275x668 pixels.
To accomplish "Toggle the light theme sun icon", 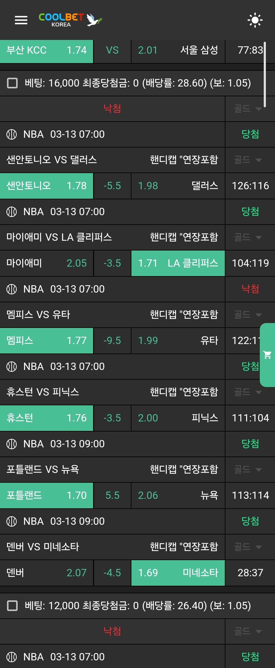I will coord(255,20).
